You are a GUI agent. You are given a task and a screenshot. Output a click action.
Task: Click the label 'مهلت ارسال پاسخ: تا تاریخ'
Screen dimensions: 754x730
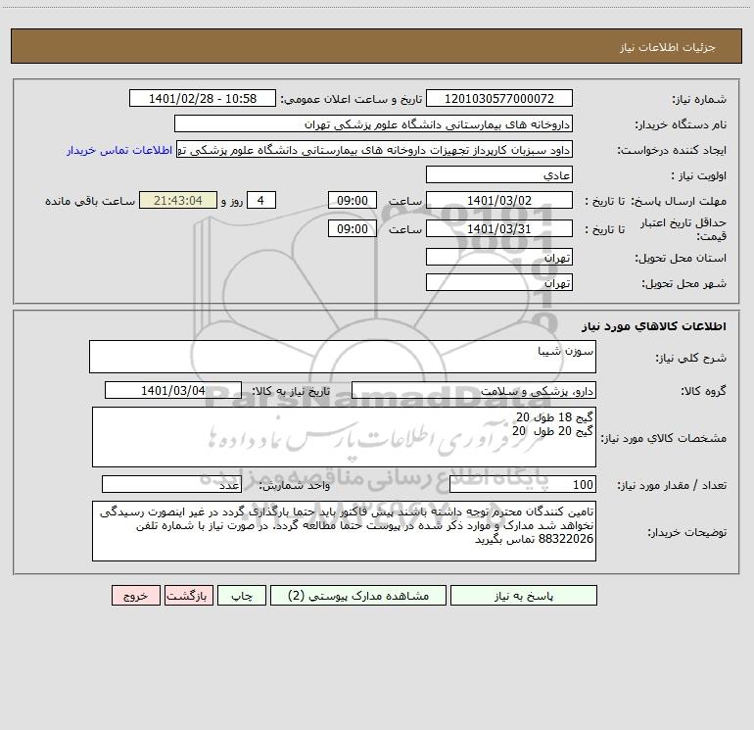tap(655, 201)
